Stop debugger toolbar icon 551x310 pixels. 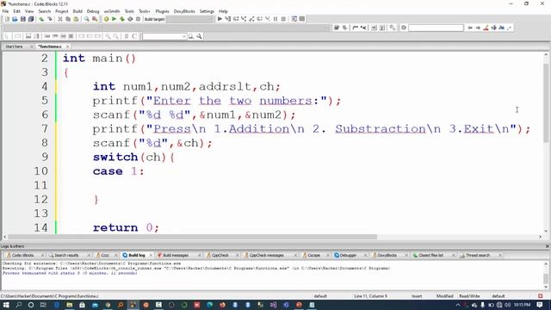point(283,19)
